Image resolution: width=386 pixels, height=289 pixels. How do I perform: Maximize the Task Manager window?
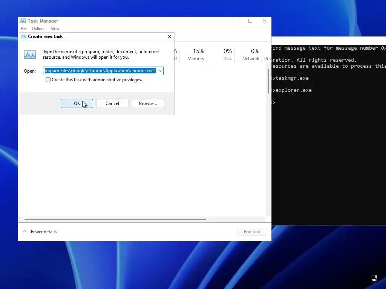(250, 21)
